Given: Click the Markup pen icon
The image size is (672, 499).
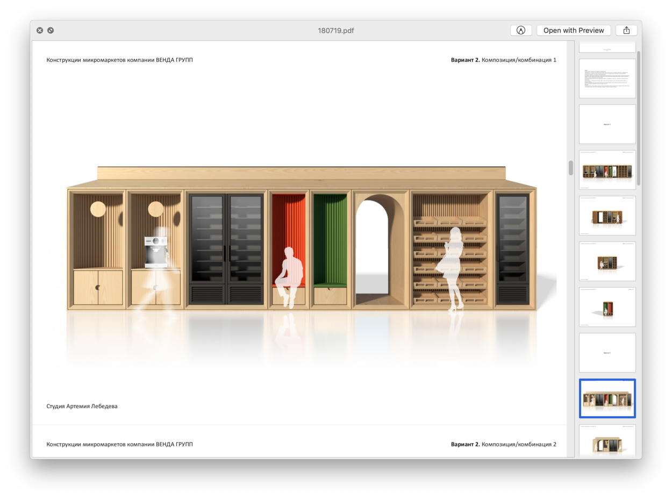Looking at the screenshot, I should click(520, 31).
